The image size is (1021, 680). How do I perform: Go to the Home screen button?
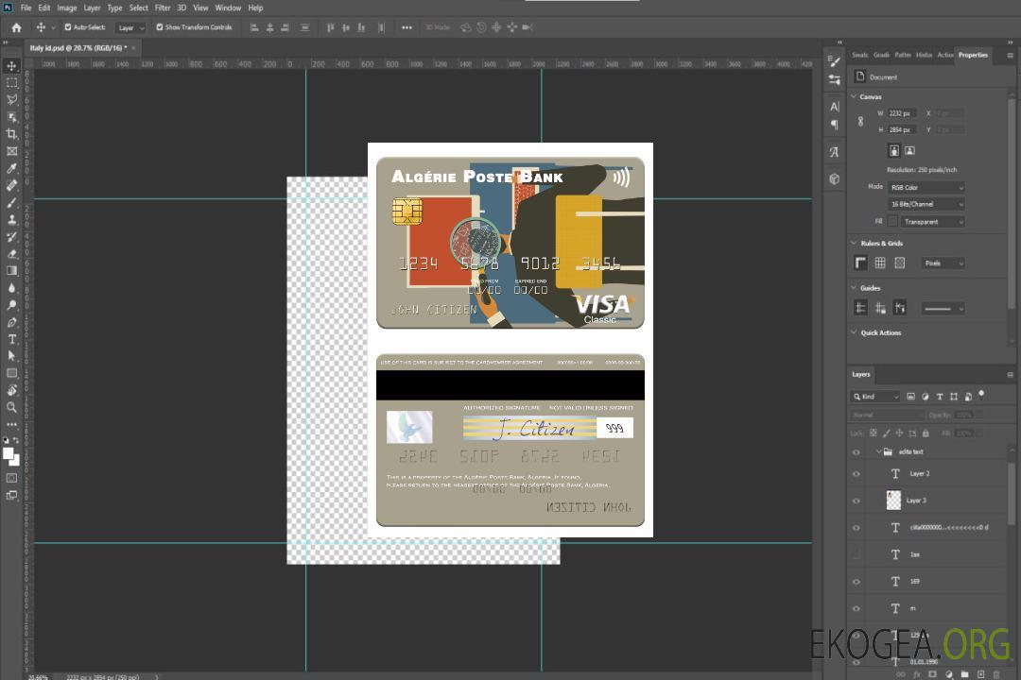(16, 27)
